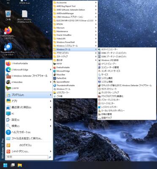
Task: Expand the アクセシビリティ folder
Action: point(75,53)
